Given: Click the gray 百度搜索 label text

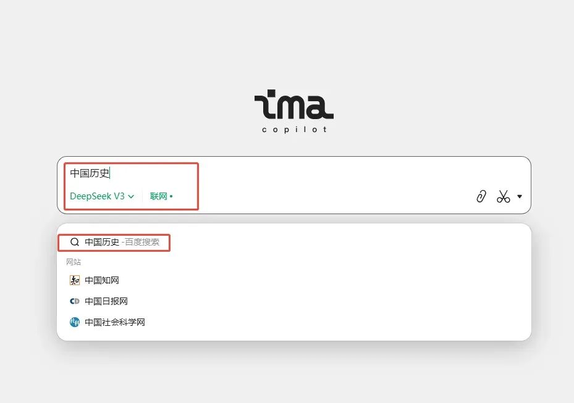Looking at the screenshot, I should (x=141, y=243).
